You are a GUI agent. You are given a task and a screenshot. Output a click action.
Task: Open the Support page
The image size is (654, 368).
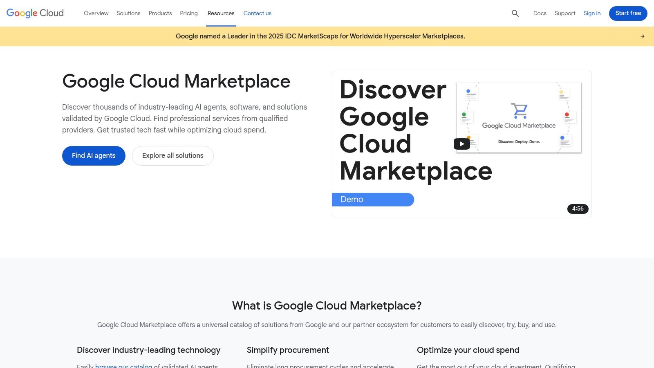(565, 13)
